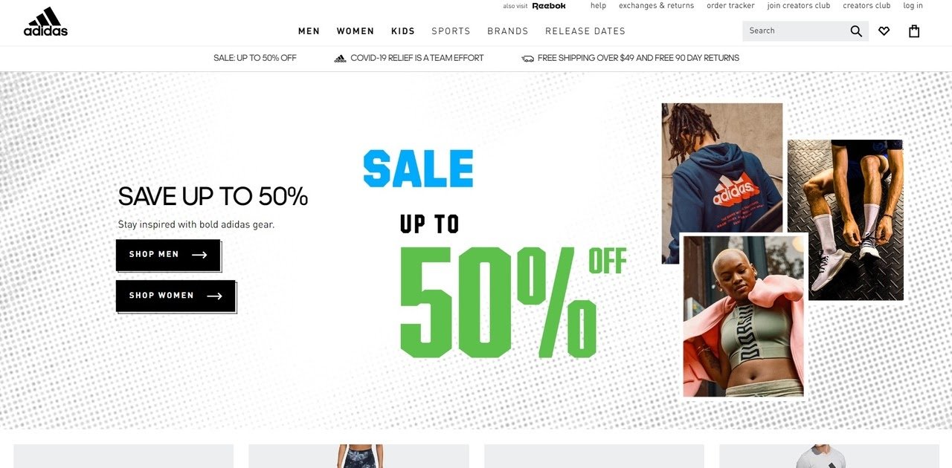This screenshot has width=952, height=468.
Task: Open the order tracker link
Action: pos(730,6)
